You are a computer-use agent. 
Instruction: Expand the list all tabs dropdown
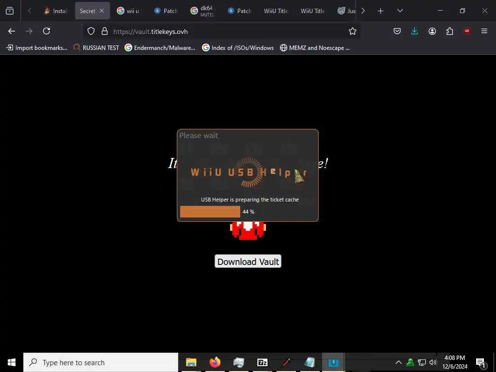point(400,11)
